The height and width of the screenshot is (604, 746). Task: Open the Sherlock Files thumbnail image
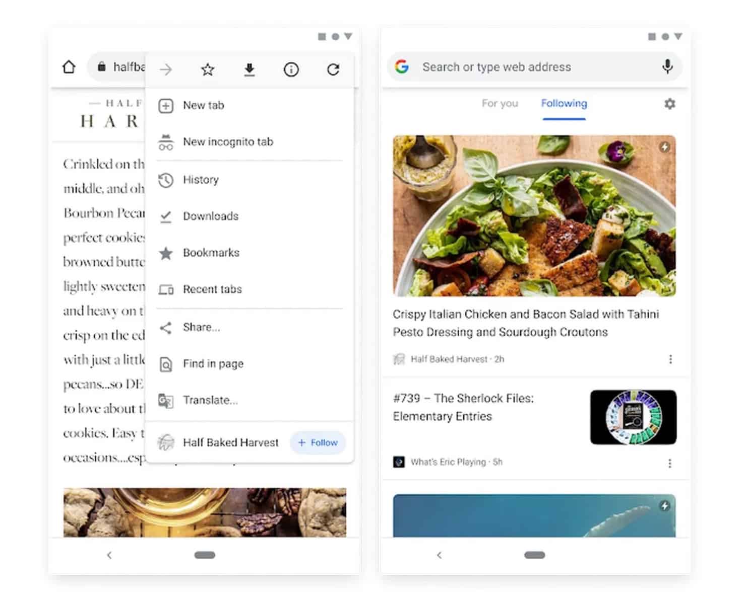(x=633, y=417)
